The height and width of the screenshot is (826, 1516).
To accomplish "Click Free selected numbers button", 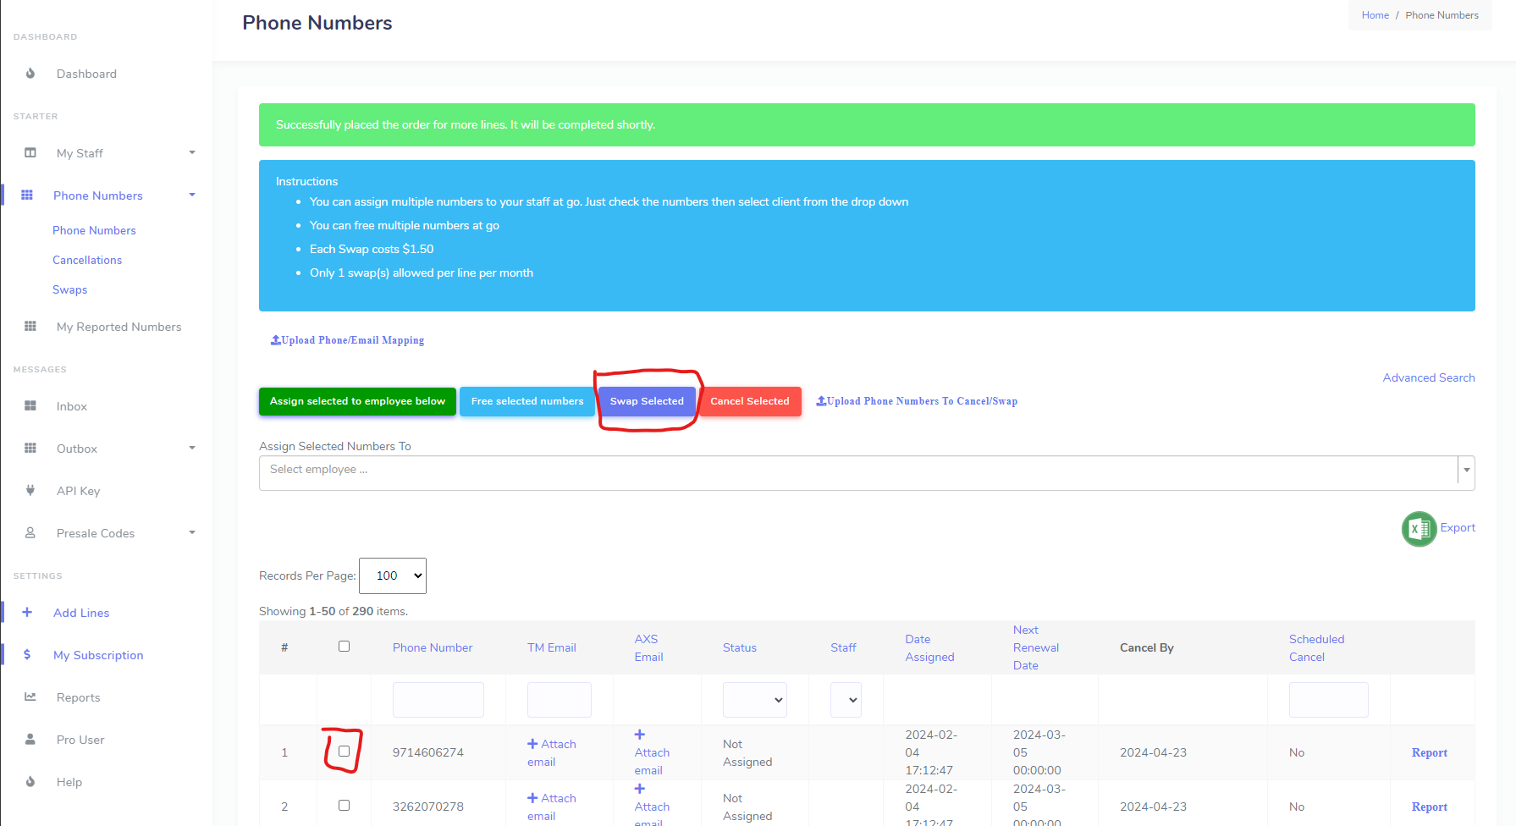I will pyautogui.click(x=527, y=401).
